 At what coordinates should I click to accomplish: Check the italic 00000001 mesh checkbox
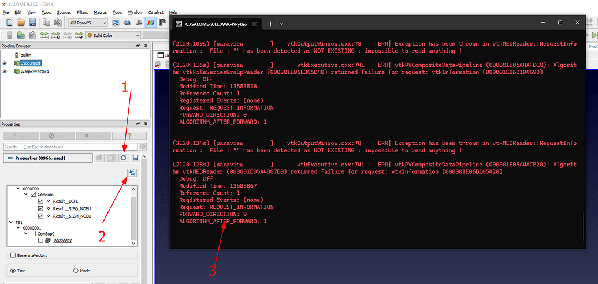pos(41,241)
